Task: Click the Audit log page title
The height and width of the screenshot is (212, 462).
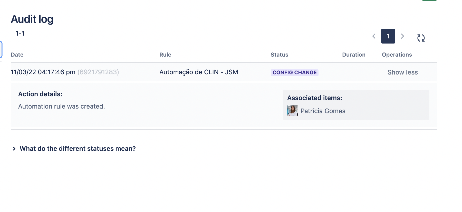Action: tap(32, 19)
